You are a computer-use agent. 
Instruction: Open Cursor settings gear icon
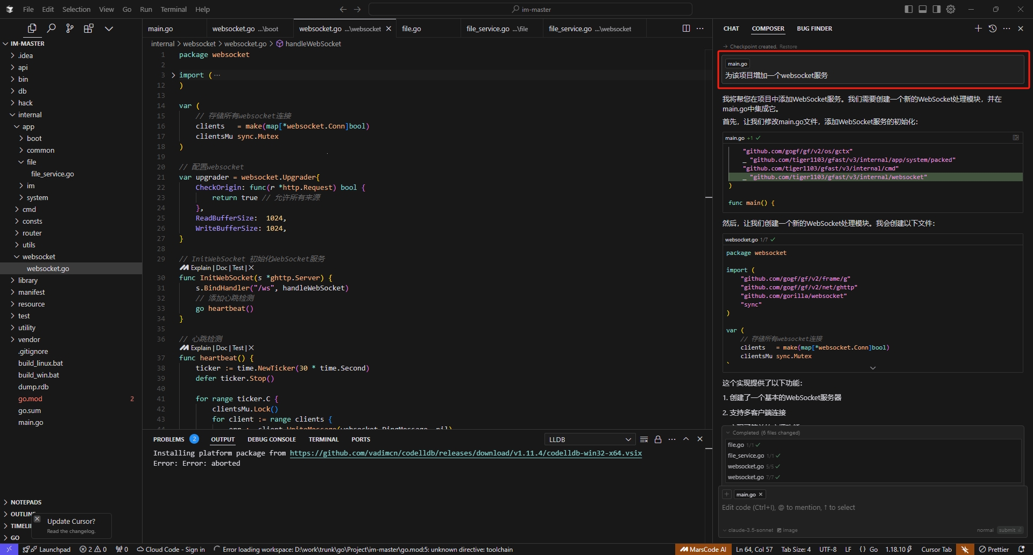tap(951, 9)
